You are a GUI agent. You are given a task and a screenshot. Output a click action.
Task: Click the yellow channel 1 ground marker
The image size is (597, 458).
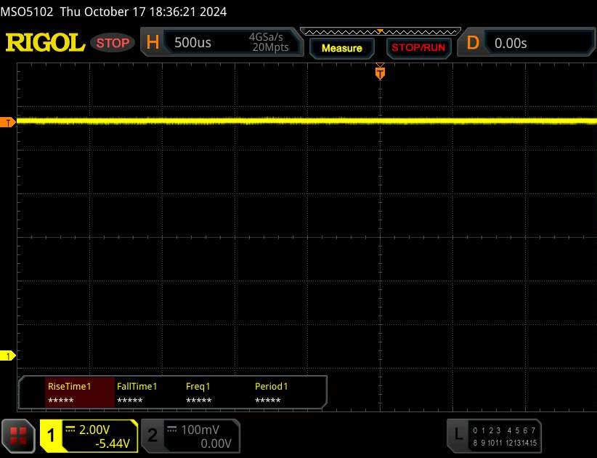coord(7,356)
